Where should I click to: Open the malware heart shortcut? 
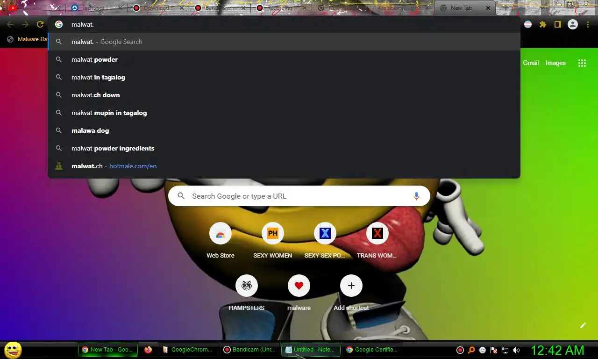(x=299, y=286)
